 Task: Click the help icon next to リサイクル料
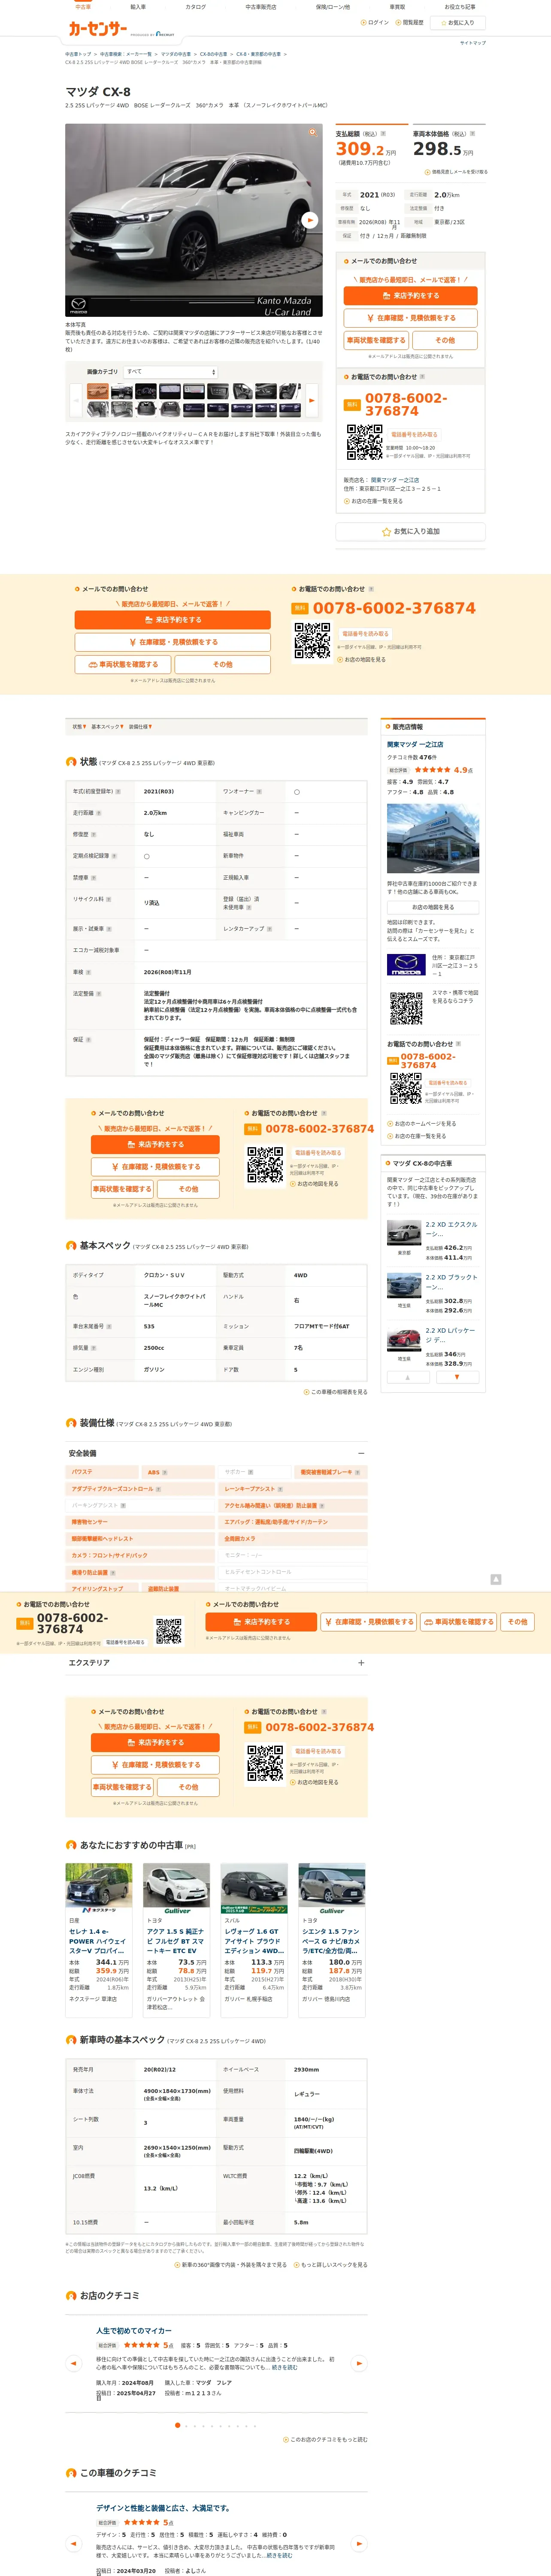[x=108, y=899]
